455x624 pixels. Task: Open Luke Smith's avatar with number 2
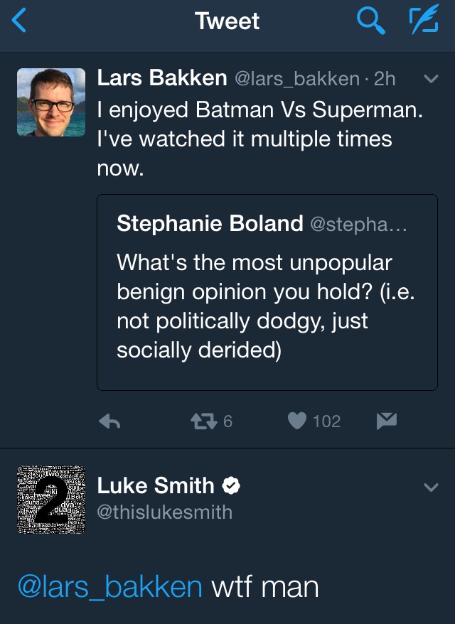51,499
